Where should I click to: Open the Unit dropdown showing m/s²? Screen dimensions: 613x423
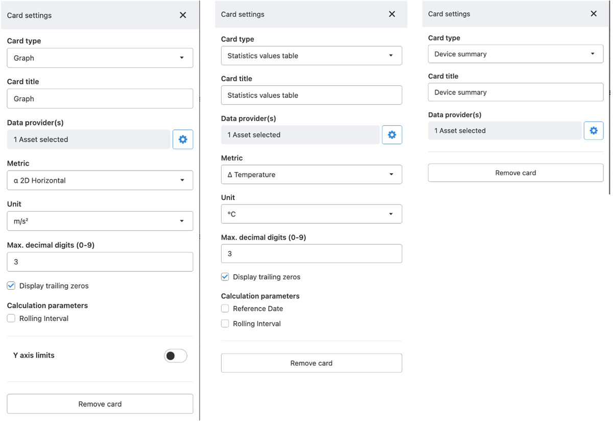click(x=100, y=221)
